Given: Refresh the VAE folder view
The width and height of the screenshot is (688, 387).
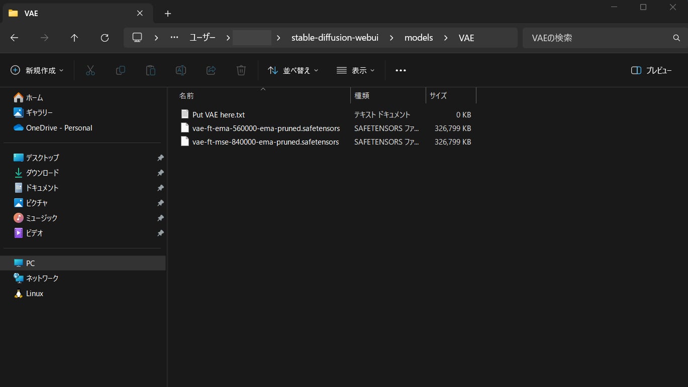Looking at the screenshot, I should point(105,38).
